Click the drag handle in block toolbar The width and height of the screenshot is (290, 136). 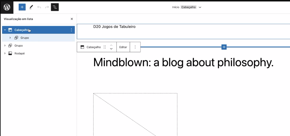click(105, 47)
